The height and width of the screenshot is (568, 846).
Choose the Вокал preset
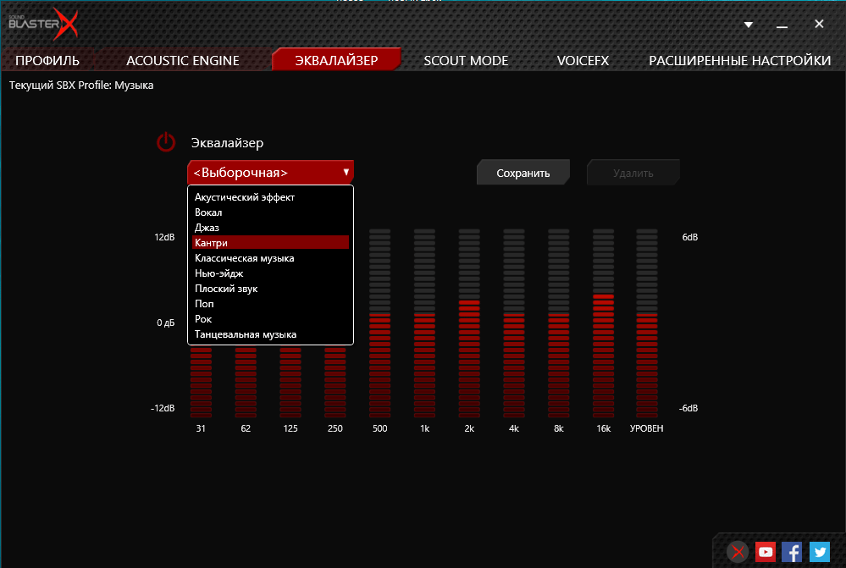[x=270, y=212]
